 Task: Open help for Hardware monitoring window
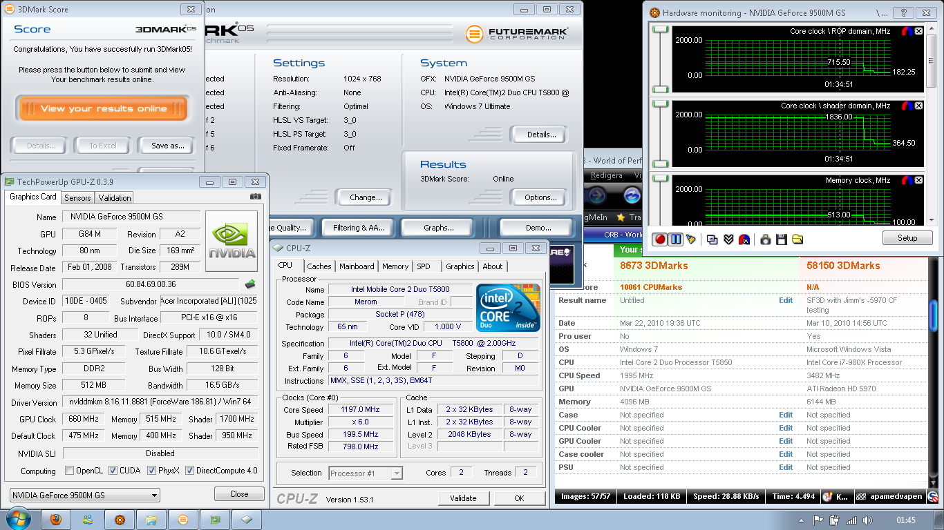pyautogui.click(x=903, y=12)
